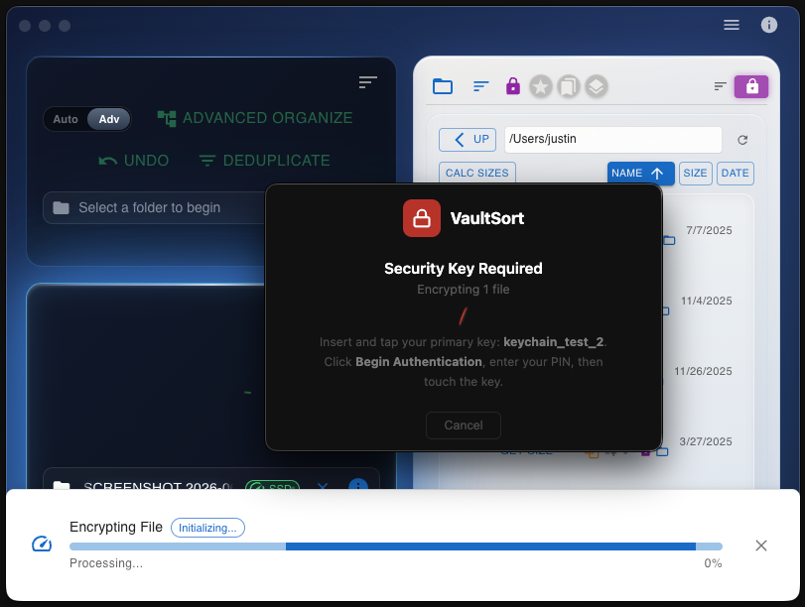Open info for the Screenshot item
The image size is (805, 607).
(x=358, y=484)
